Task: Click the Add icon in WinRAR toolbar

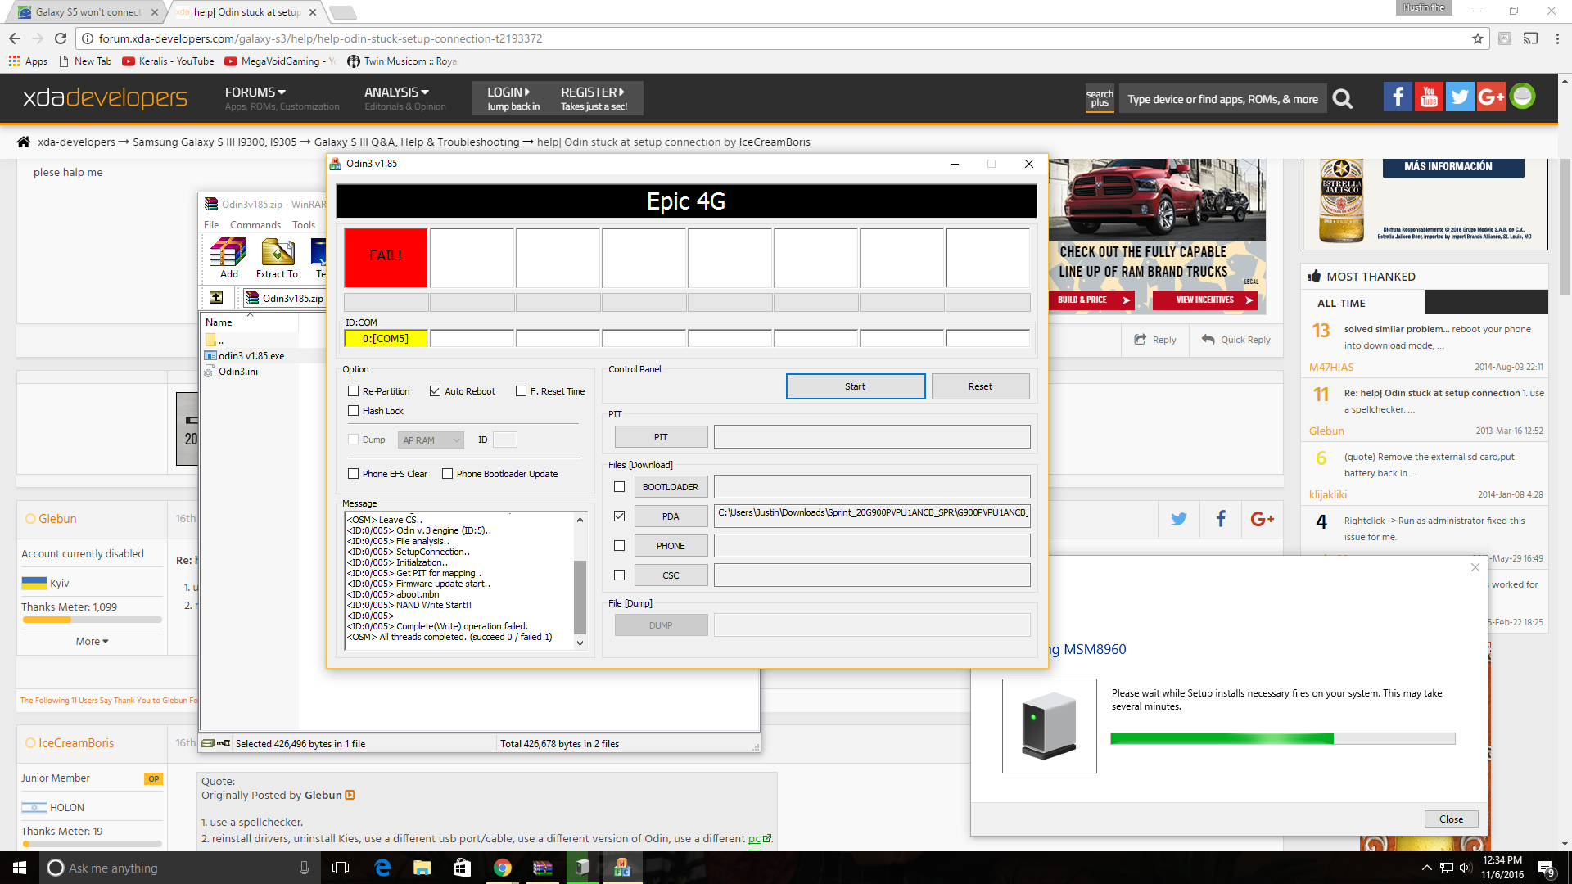Action: tap(229, 259)
